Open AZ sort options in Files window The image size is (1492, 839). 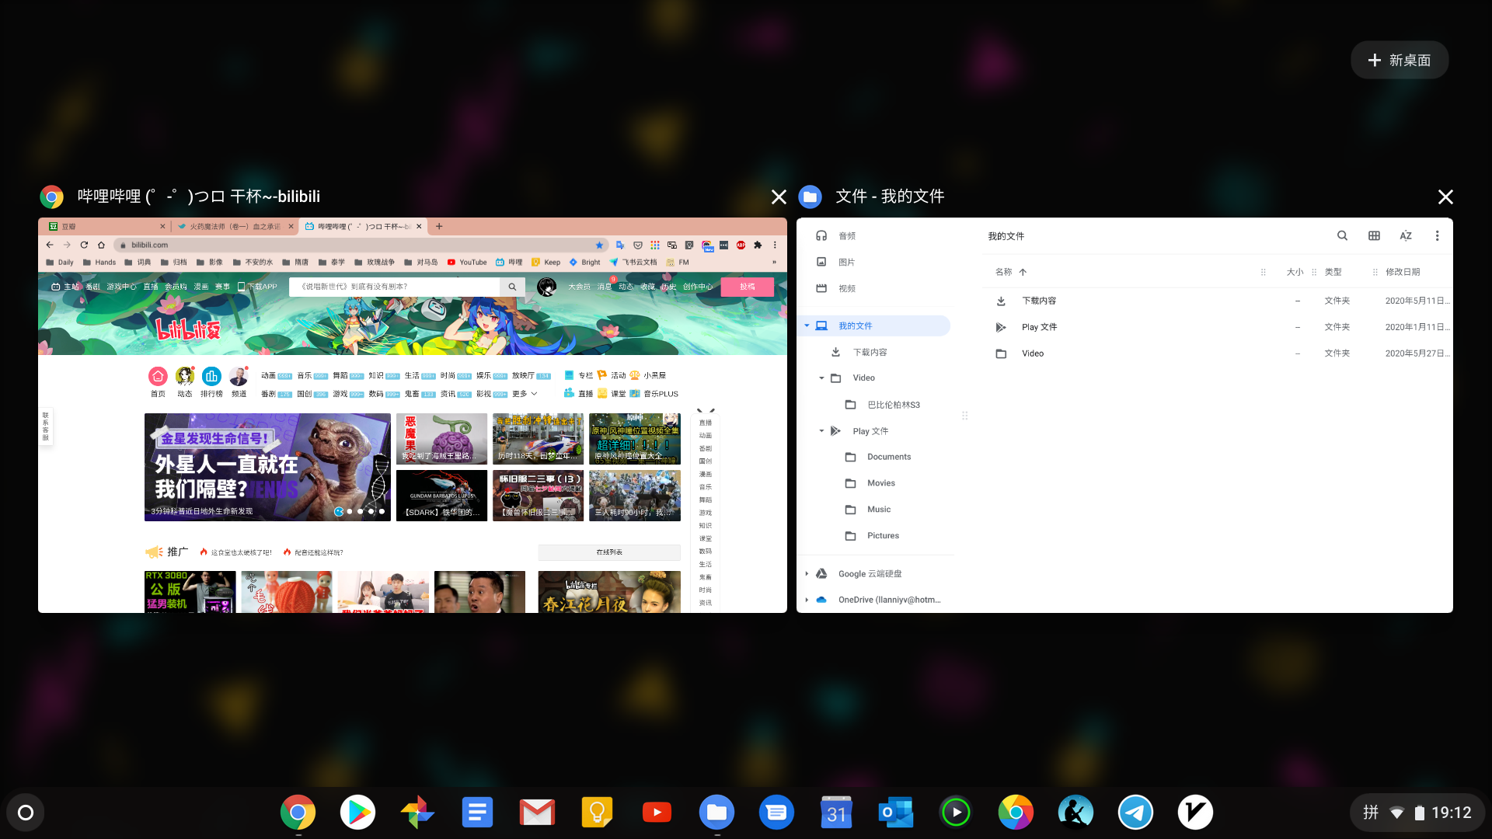tap(1406, 236)
